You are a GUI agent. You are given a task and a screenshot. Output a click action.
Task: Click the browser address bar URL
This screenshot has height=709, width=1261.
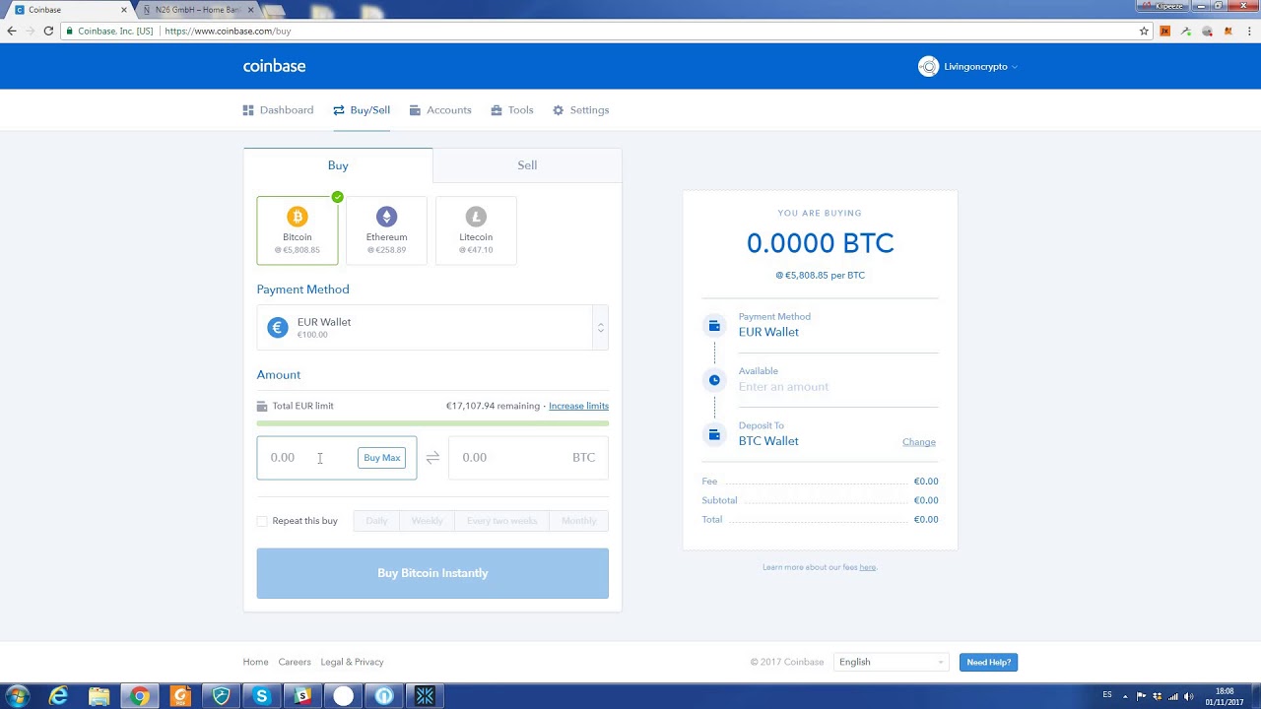click(228, 32)
